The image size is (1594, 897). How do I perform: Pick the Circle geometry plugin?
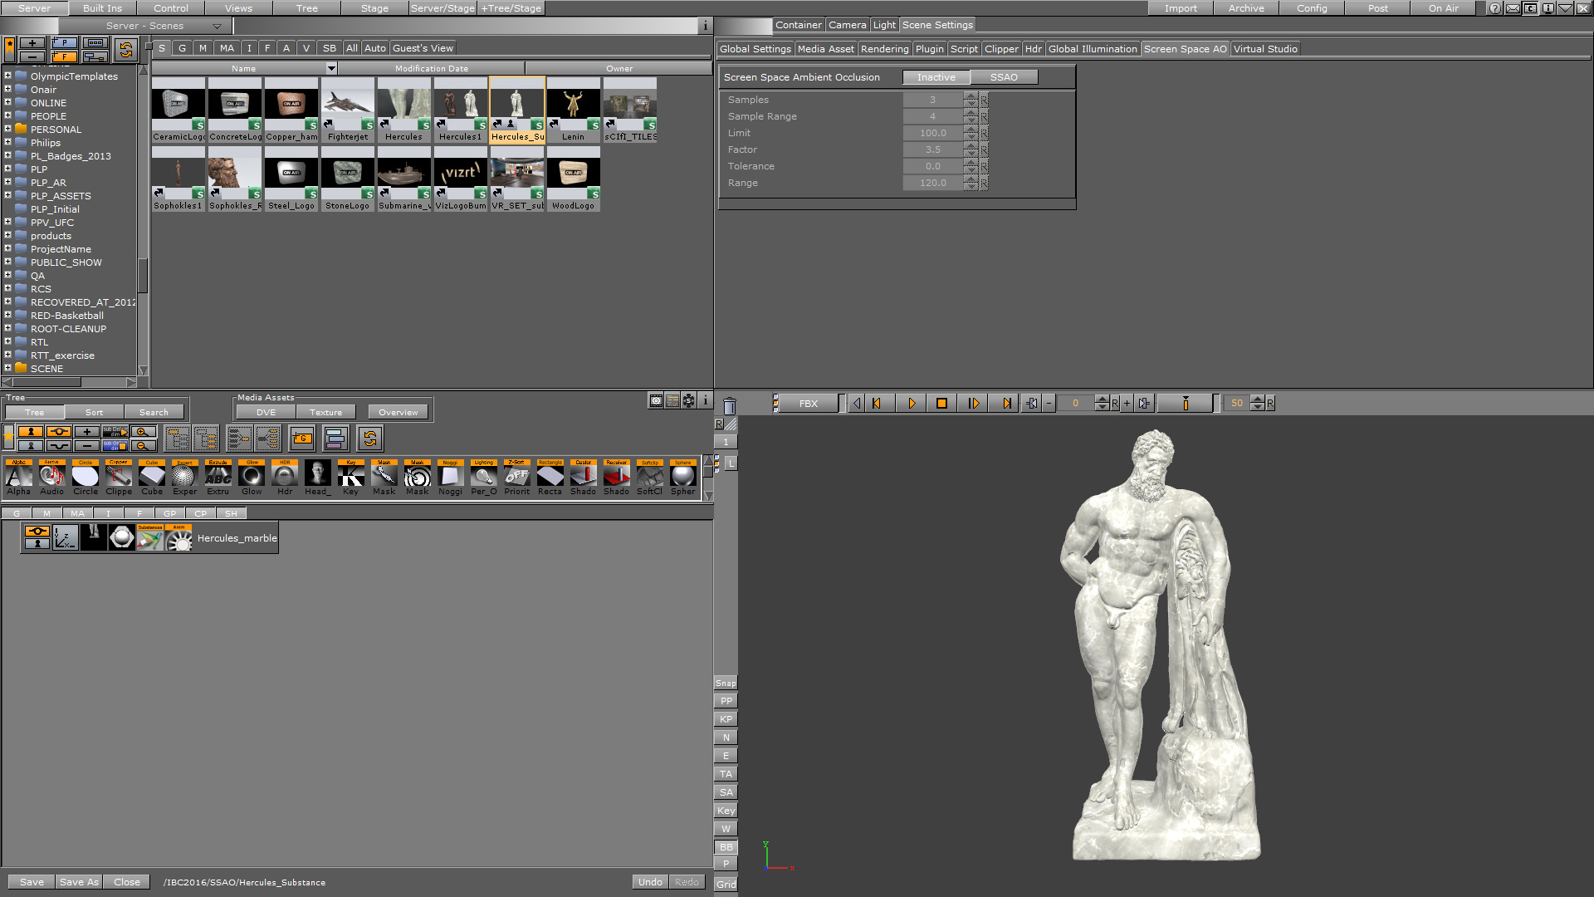[x=86, y=477]
